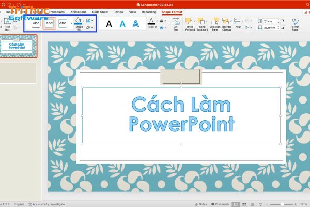The height and width of the screenshot is (207, 310).
Task: Click 'Accessibility: Investigate' in the status bar
Action: pos(47,204)
